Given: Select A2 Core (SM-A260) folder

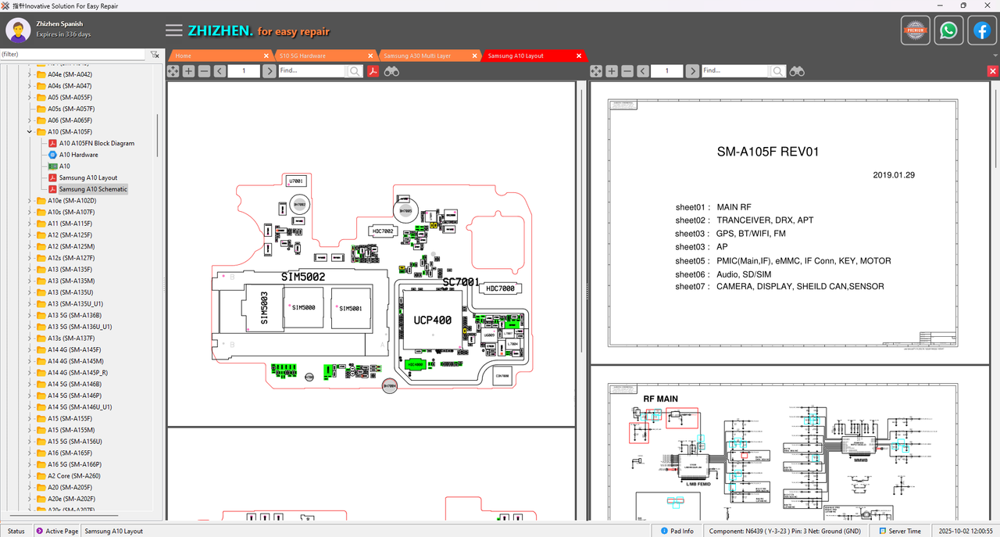Looking at the screenshot, I should 73,476.
